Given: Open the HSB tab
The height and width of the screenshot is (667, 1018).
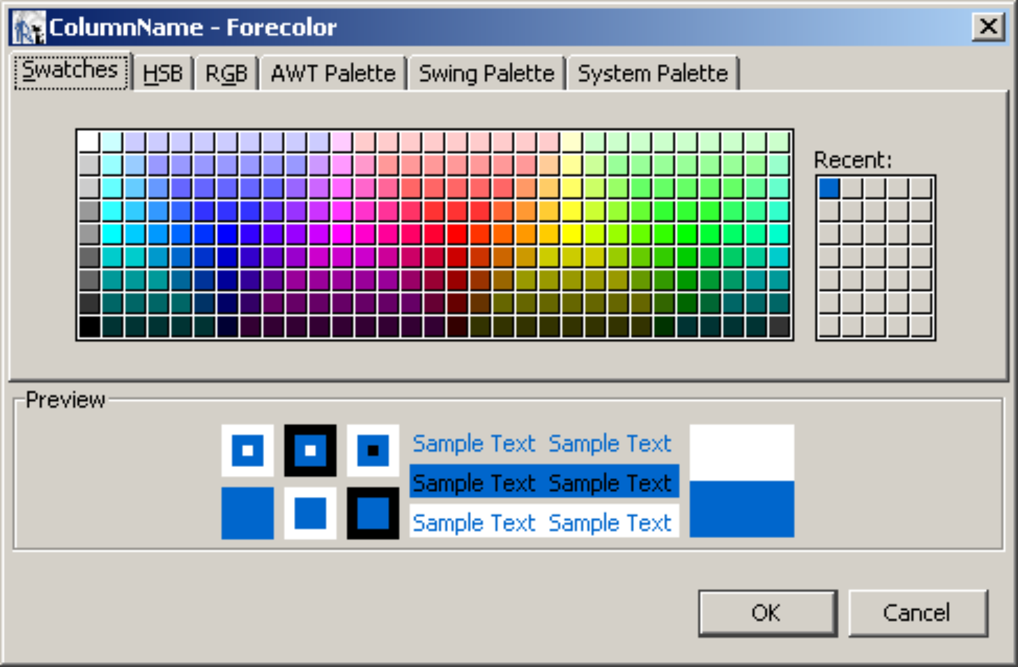Looking at the screenshot, I should pyautogui.click(x=162, y=74).
